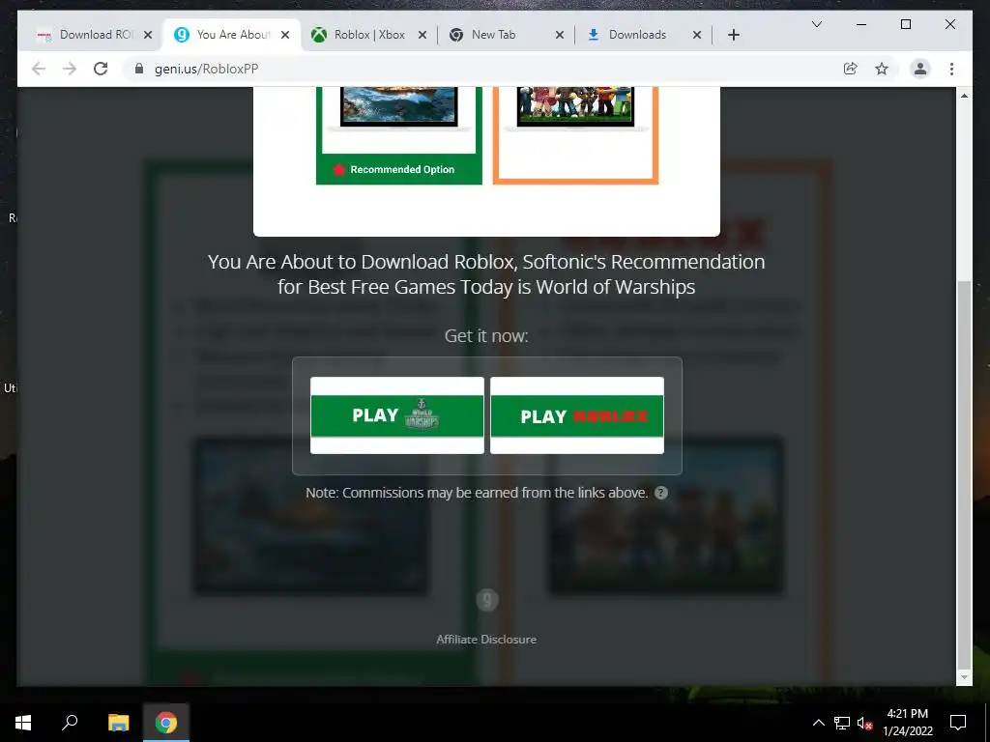Select the Recommended Option warships card
The height and width of the screenshot is (742, 990).
pyautogui.click(x=399, y=135)
